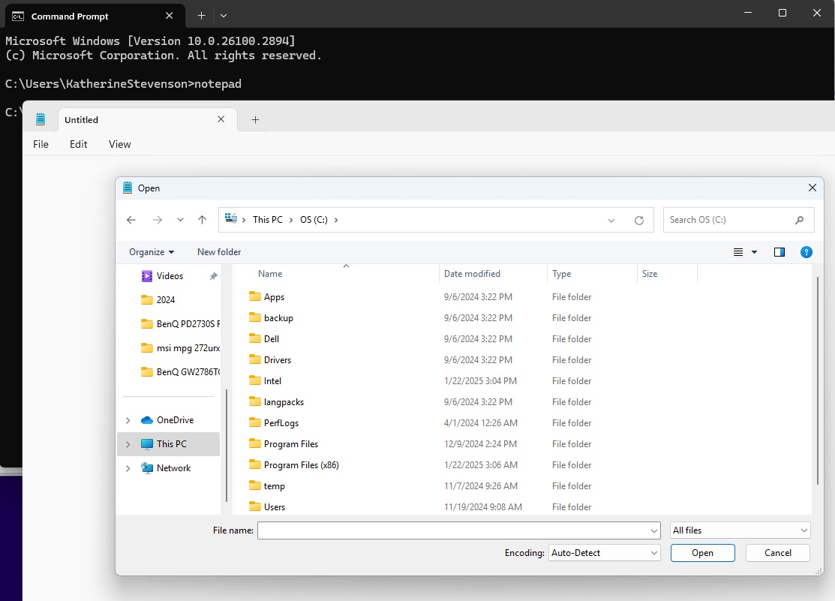Image resolution: width=835 pixels, height=601 pixels.
Task: Click the magnifier icon in the search box
Action: click(799, 220)
